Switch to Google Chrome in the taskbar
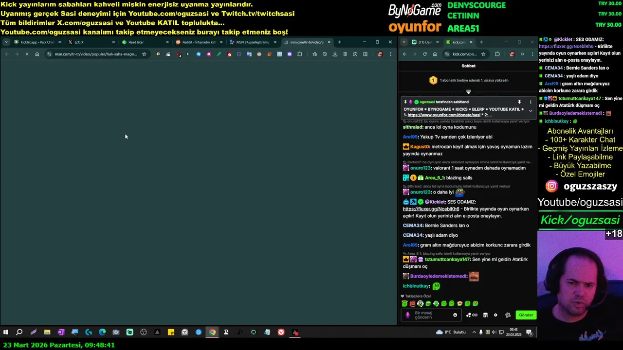Screen dimensions: 623x350 pos(212,332)
